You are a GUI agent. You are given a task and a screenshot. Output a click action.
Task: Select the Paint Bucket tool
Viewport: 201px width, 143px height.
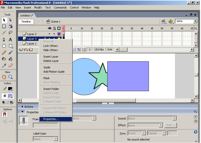[x=10, y=59]
